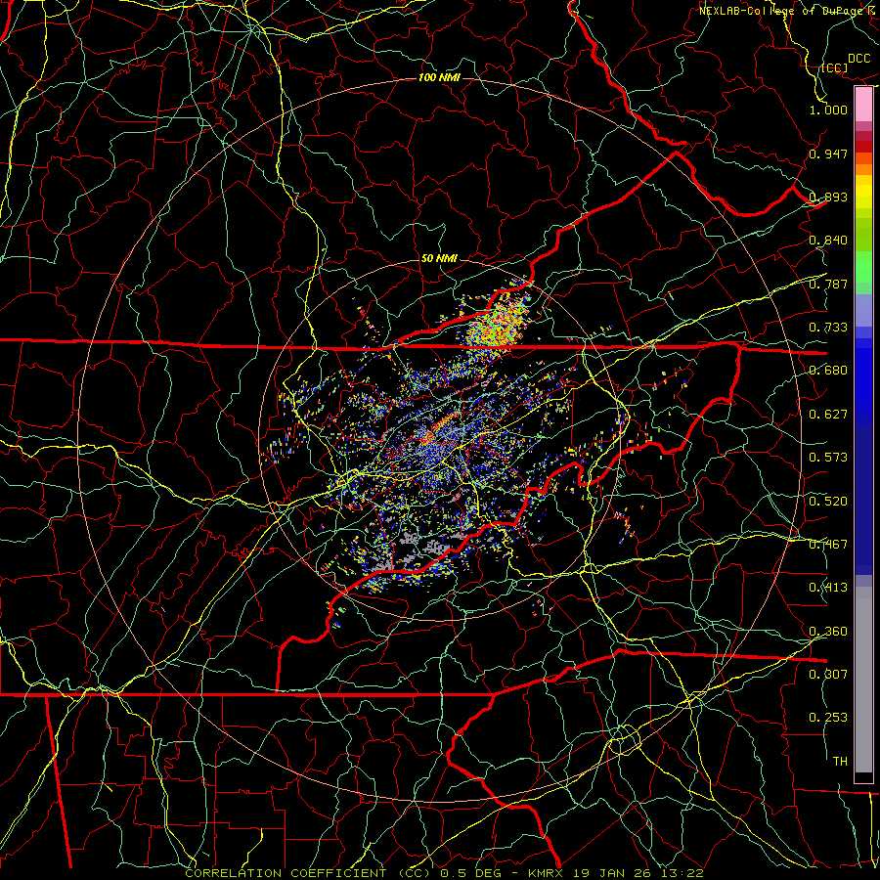Click the 100 NMI range ring label
The image size is (880, 880).
coord(439,77)
